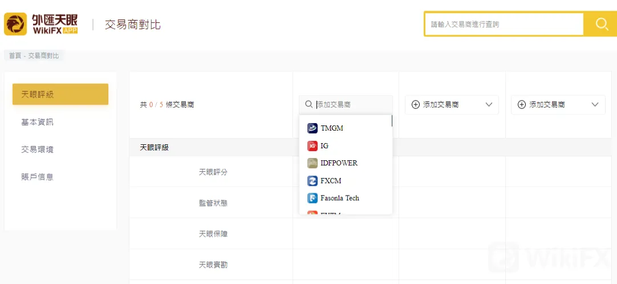Choose TMGM from the broker list
The width and height of the screenshot is (617, 284).
[x=346, y=128]
